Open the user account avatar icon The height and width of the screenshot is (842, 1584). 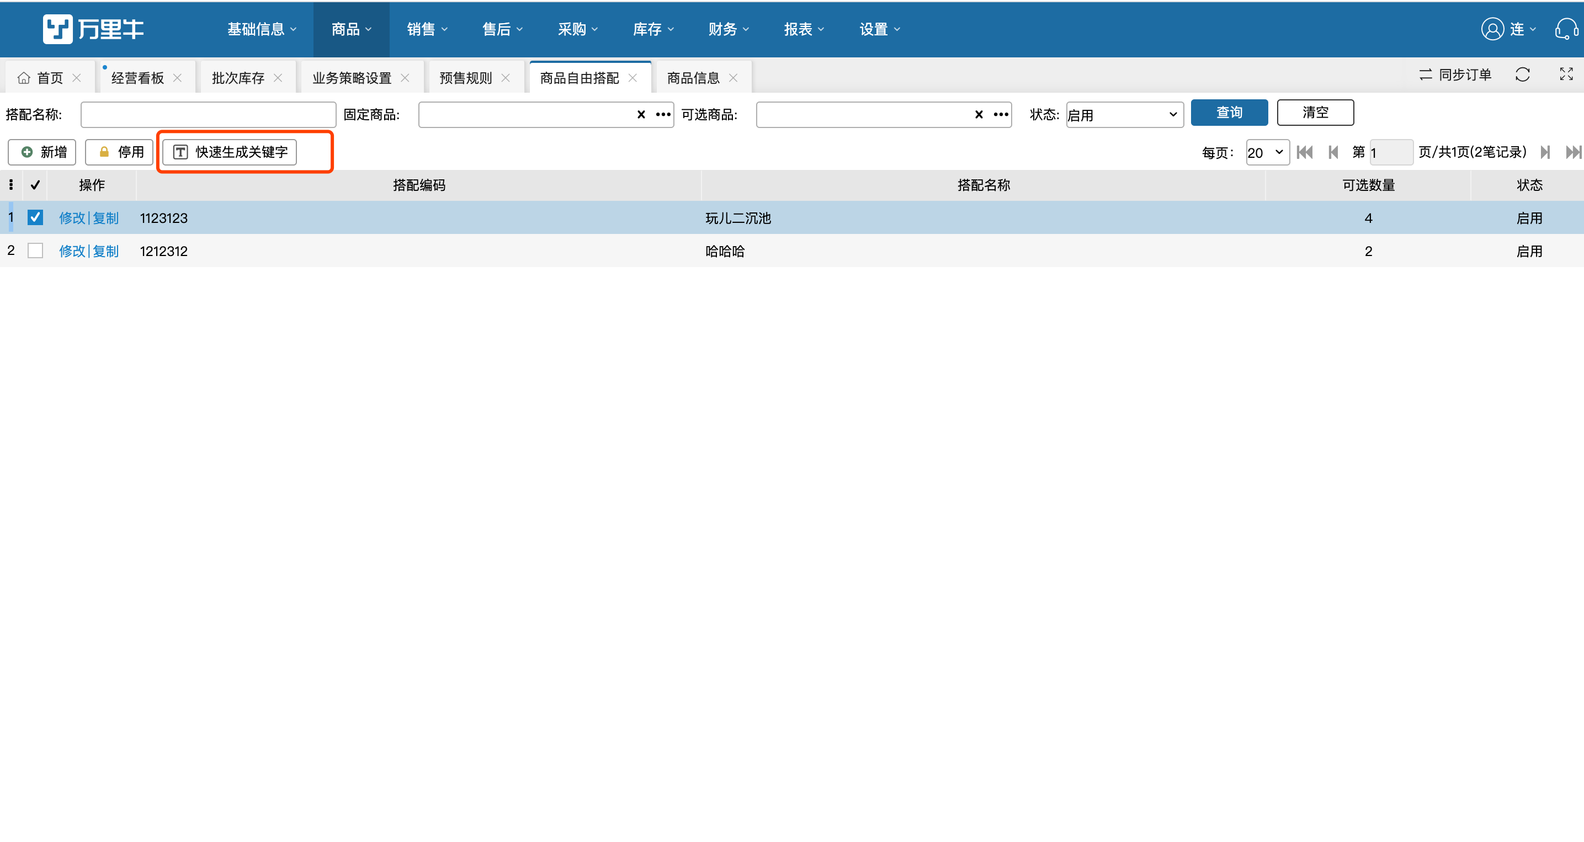tap(1492, 29)
